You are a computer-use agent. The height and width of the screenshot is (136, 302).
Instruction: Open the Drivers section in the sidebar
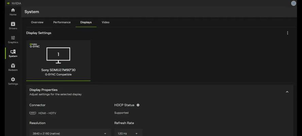pos(13,26)
